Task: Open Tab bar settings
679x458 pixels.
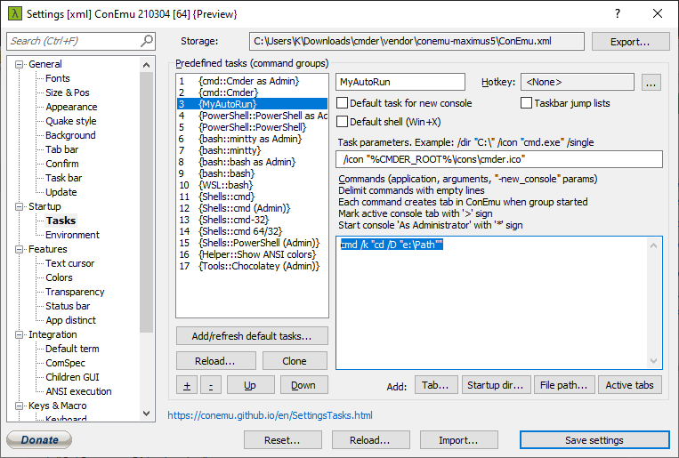Action: tap(62, 149)
